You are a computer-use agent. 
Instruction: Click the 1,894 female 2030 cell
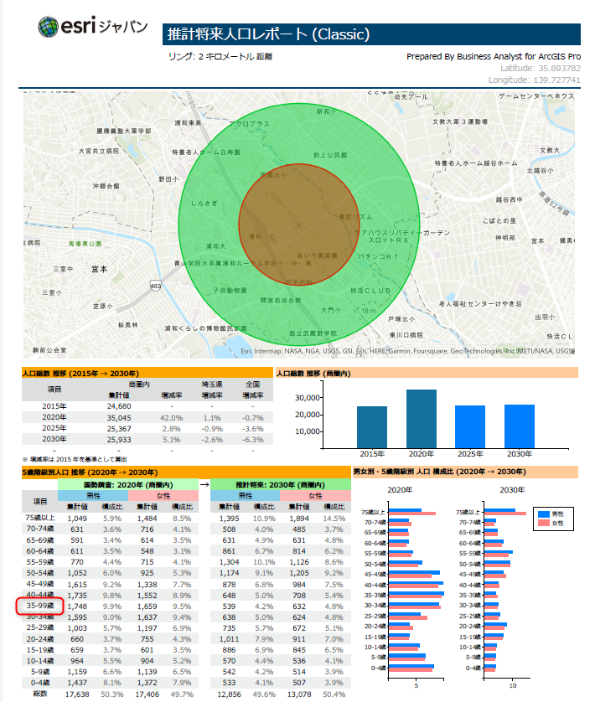point(299,519)
